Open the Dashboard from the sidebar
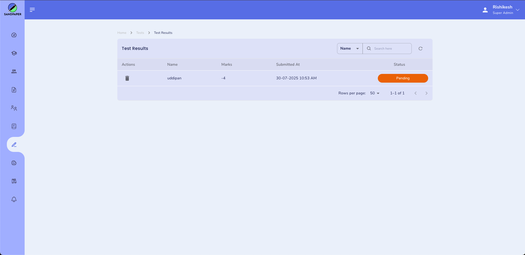 (x=13, y=35)
